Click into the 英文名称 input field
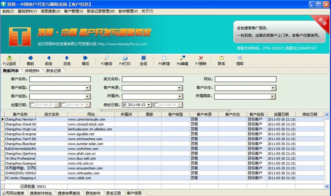Image resolution: width=331 pixels, height=196 pixels. (153, 79)
